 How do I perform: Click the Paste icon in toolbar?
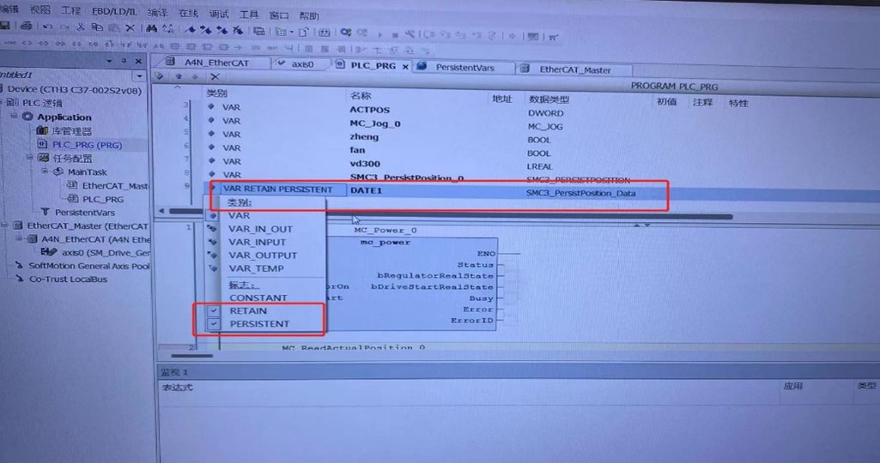coord(114,27)
